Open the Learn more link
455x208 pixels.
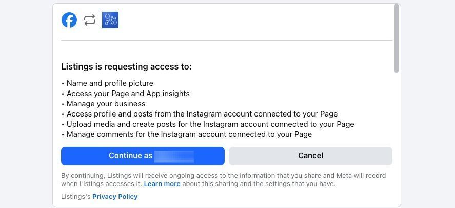click(162, 183)
